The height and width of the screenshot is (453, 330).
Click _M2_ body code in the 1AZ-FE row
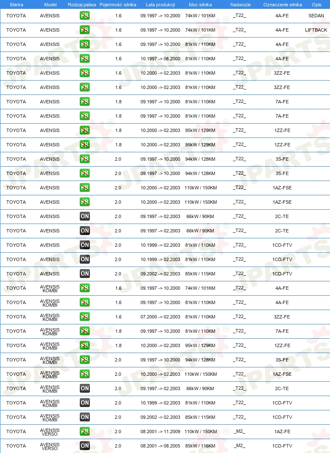(x=240, y=431)
